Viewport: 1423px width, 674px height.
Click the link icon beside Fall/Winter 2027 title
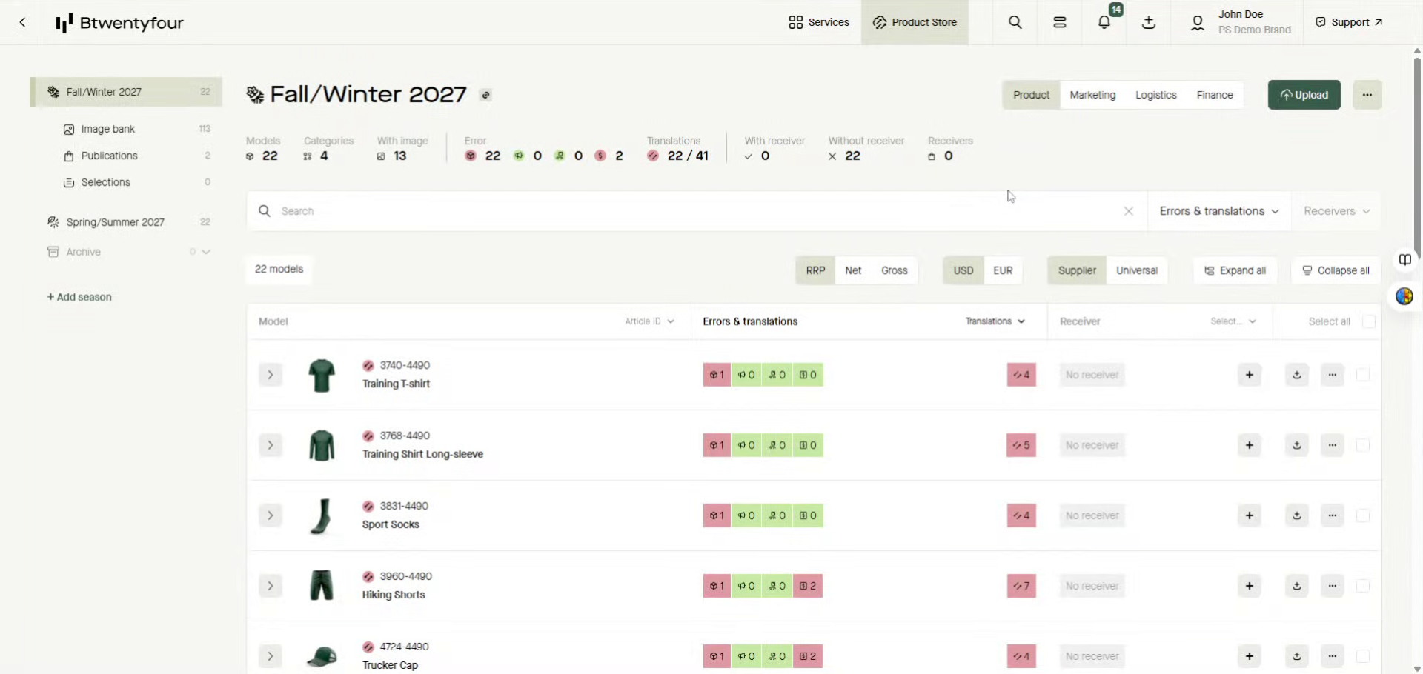(x=485, y=95)
